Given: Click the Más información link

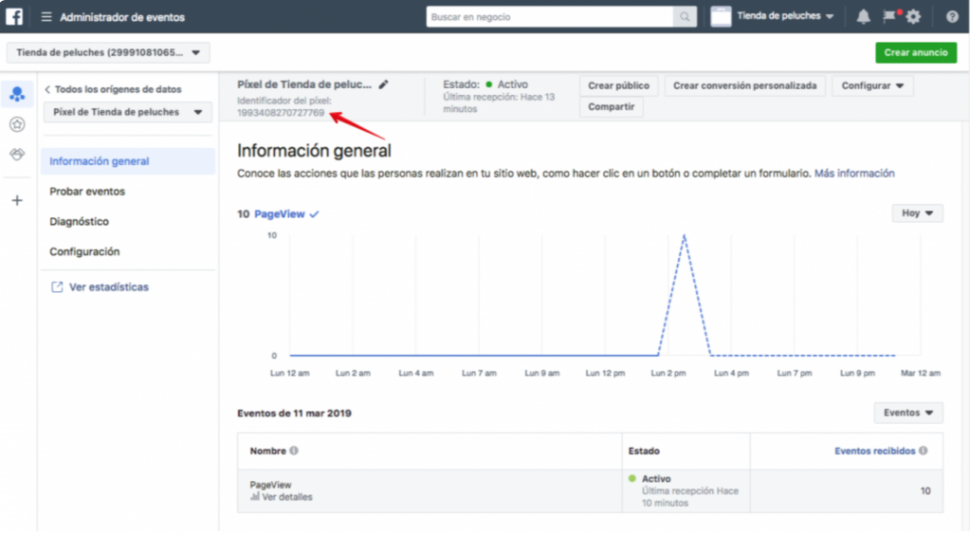Looking at the screenshot, I should click(x=853, y=174).
